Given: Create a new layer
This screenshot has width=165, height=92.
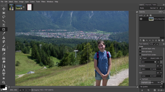Looking at the screenshot, I should (x=141, y=40).
